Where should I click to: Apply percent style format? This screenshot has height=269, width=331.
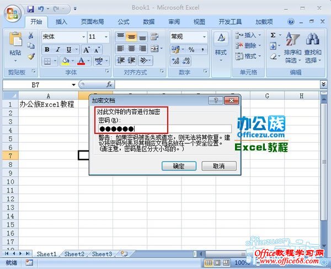(x=191, y=50)
